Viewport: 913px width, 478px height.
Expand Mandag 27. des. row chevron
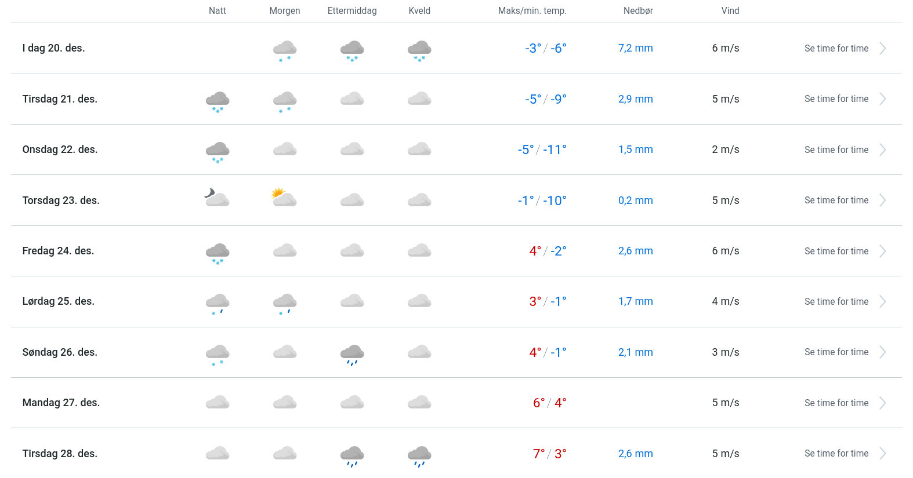coord(882,403)
